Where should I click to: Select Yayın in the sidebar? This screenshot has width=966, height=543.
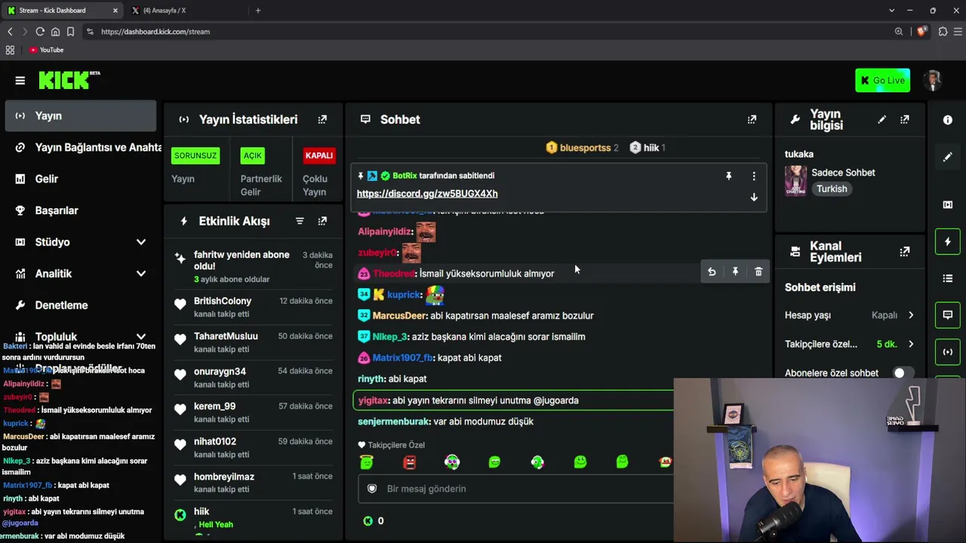point(81,116)
